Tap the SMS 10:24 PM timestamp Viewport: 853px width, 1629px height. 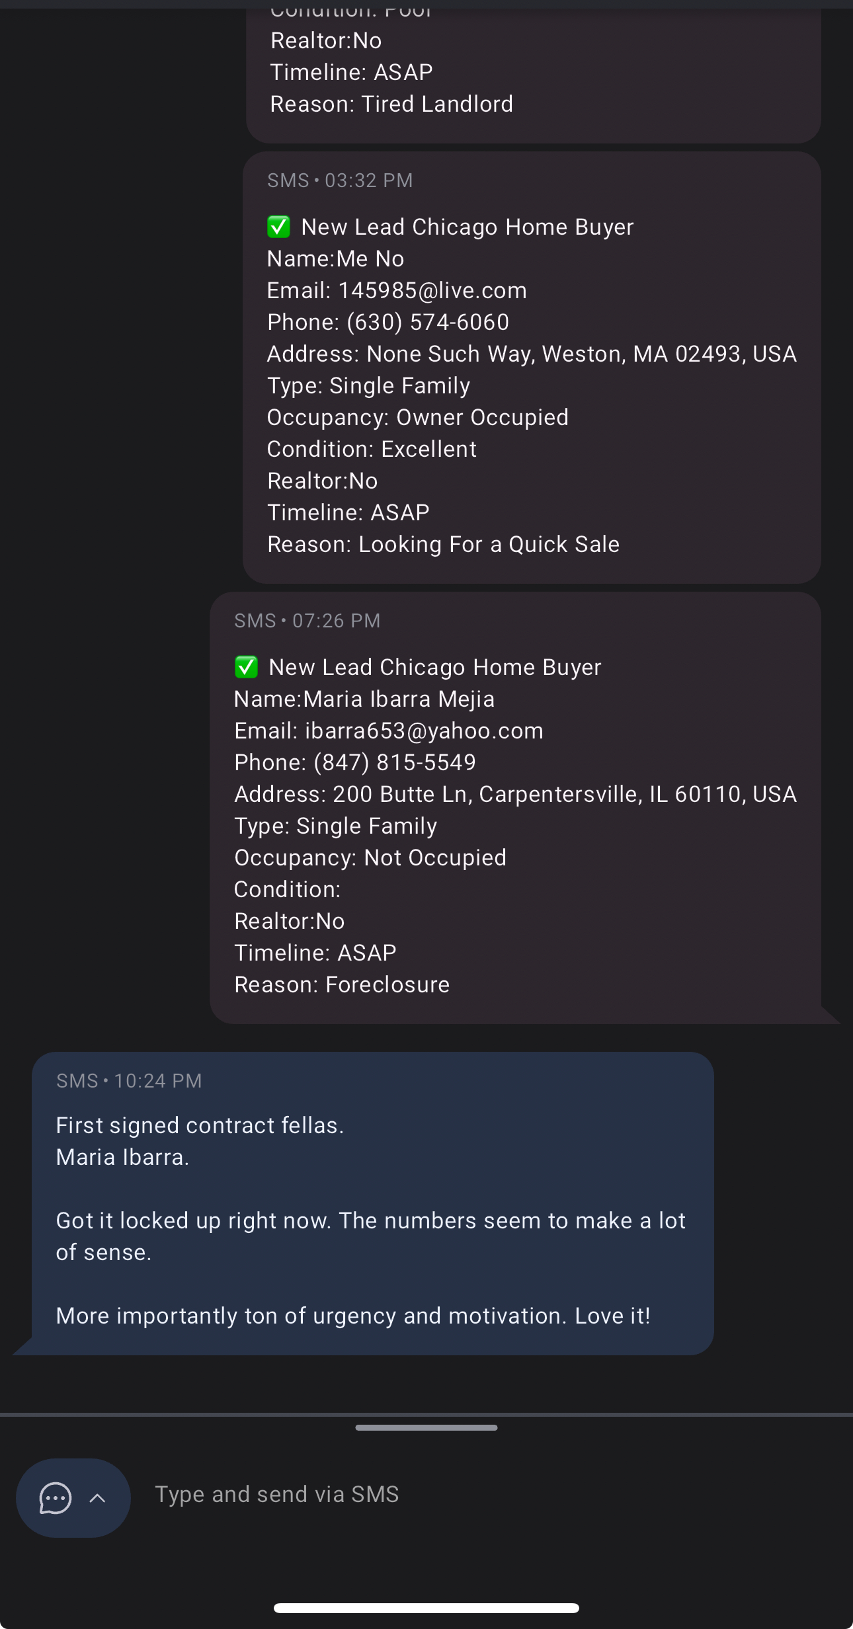pyautogui.click(x=130, y=1081)
